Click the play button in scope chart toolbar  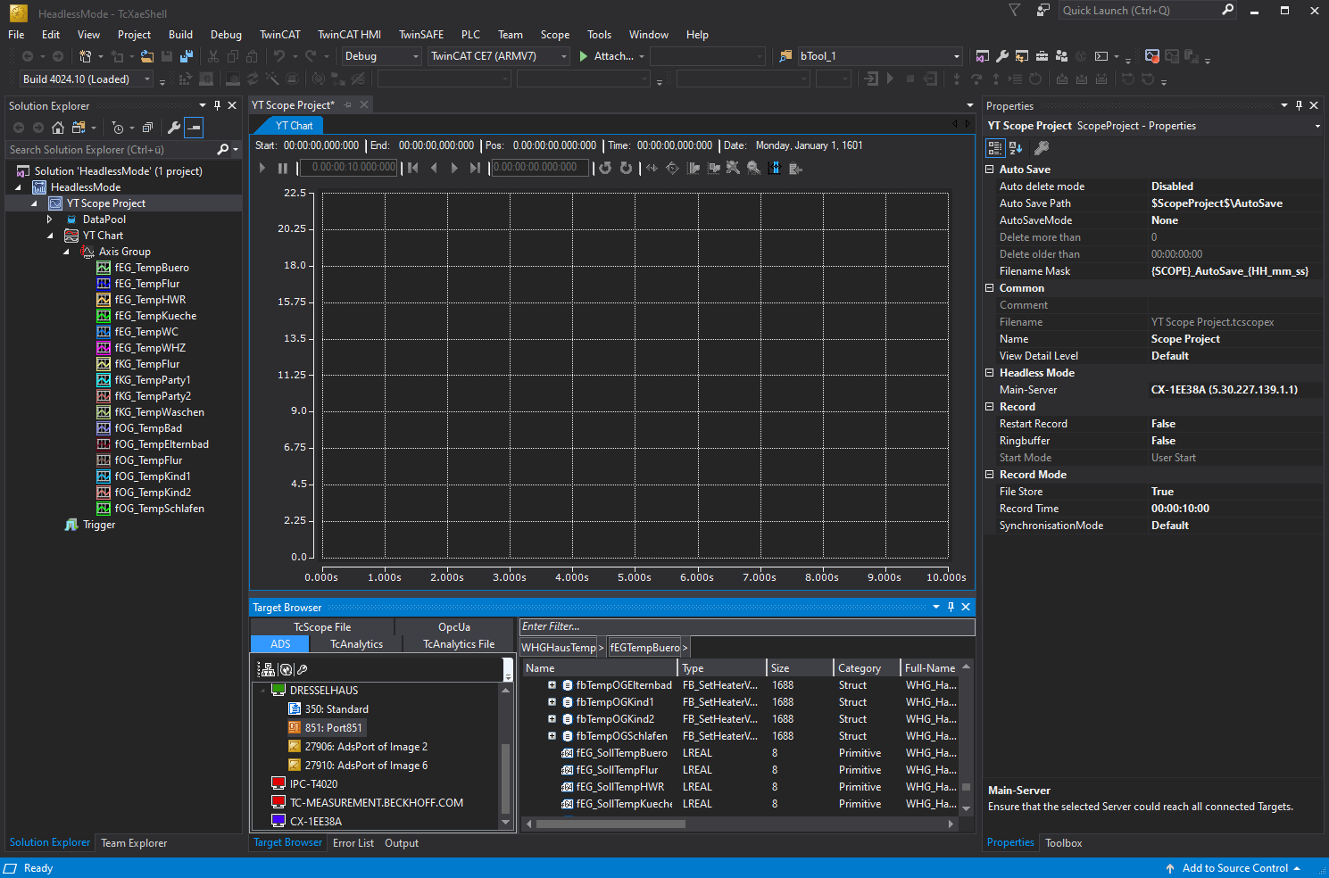(x=262, y=168)
